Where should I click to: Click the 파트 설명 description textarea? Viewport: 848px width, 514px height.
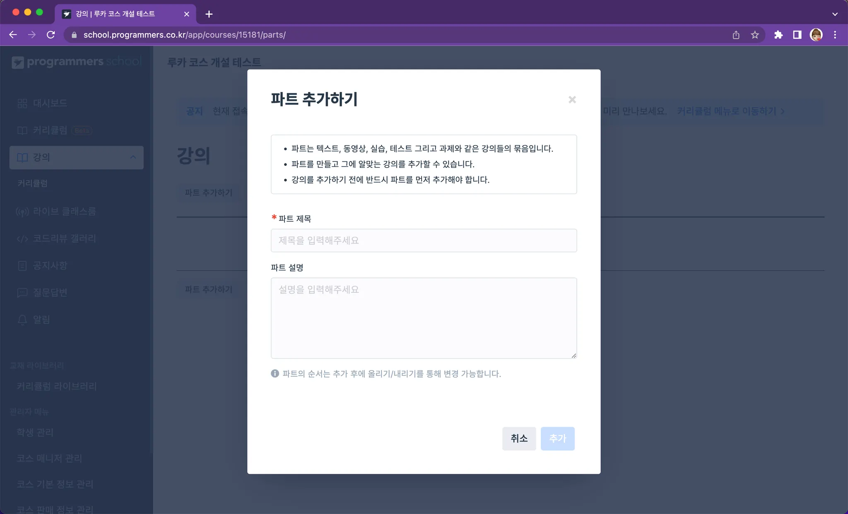coord(424,318)
